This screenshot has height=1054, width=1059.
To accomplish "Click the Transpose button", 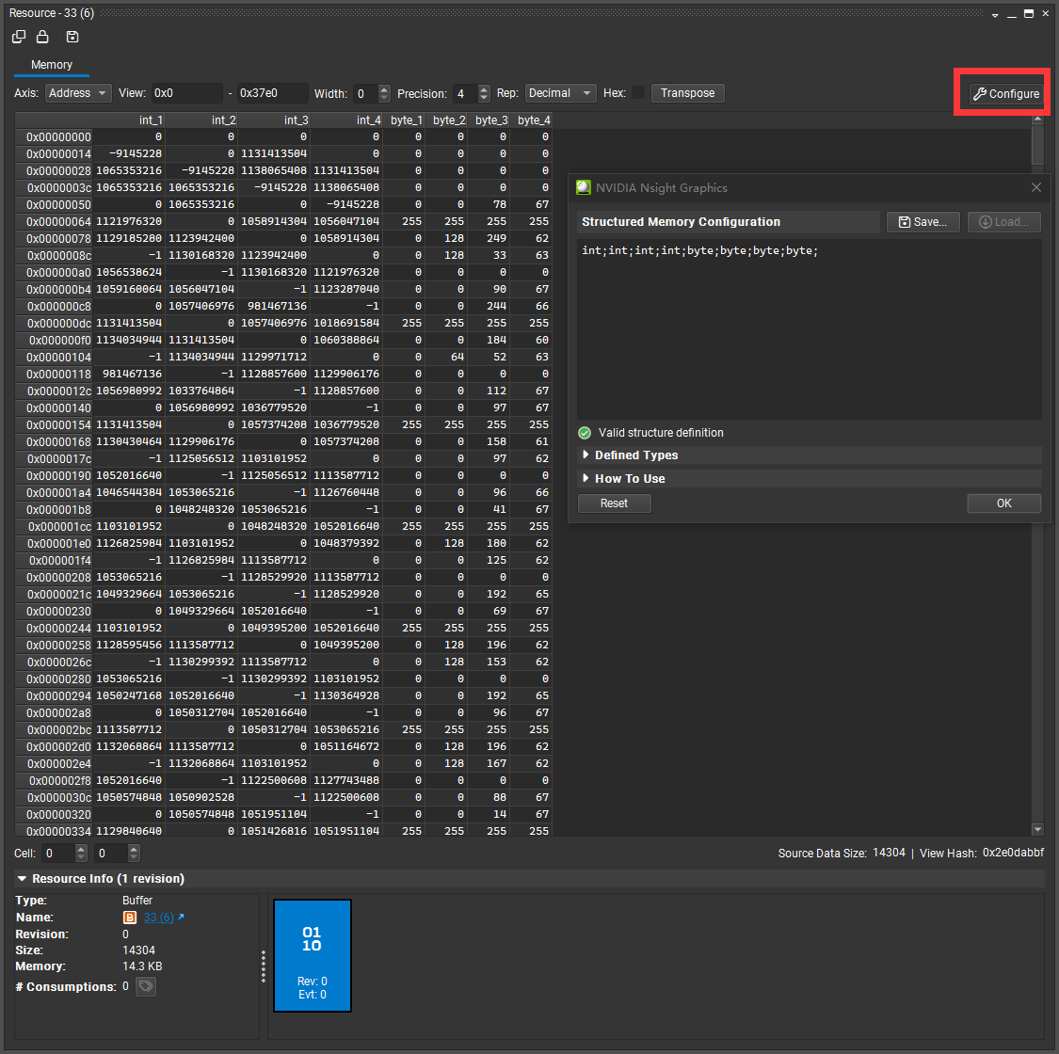I will coord(687,93).
